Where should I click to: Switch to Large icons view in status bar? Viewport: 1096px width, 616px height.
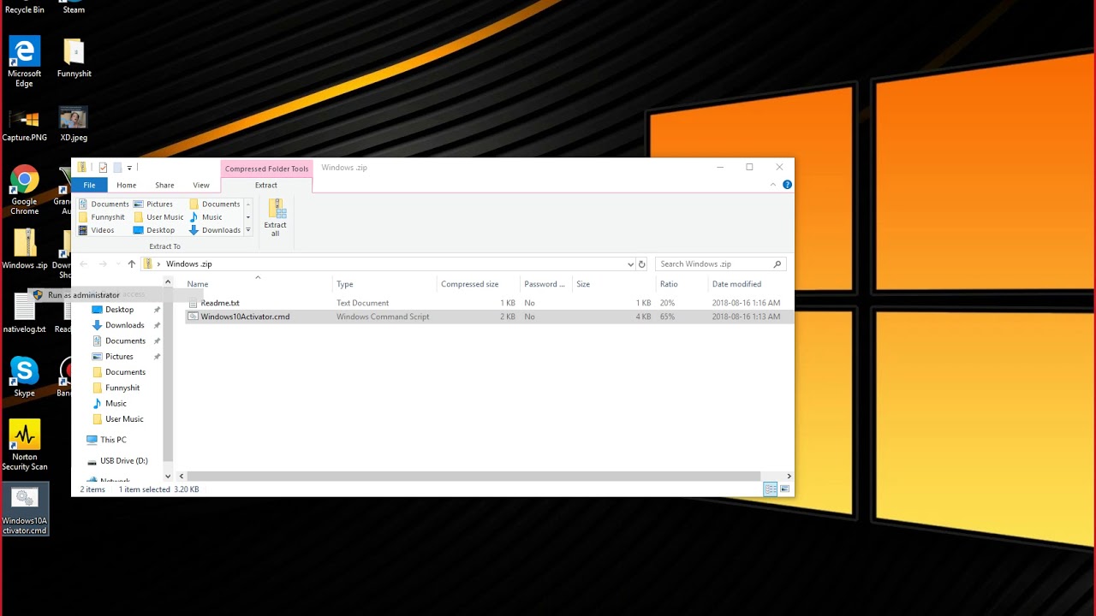click(x=784, y=489)
